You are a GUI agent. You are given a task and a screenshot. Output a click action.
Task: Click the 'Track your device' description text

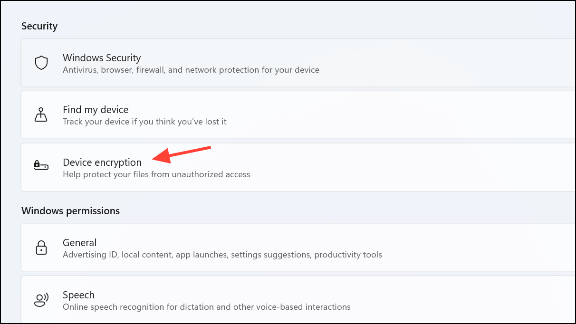144,122
